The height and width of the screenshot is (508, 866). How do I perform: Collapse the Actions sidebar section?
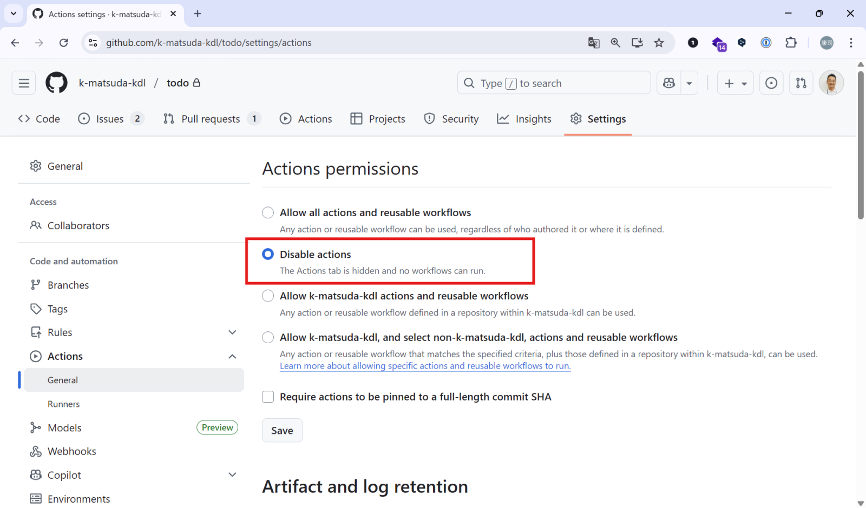coord(232,357)
